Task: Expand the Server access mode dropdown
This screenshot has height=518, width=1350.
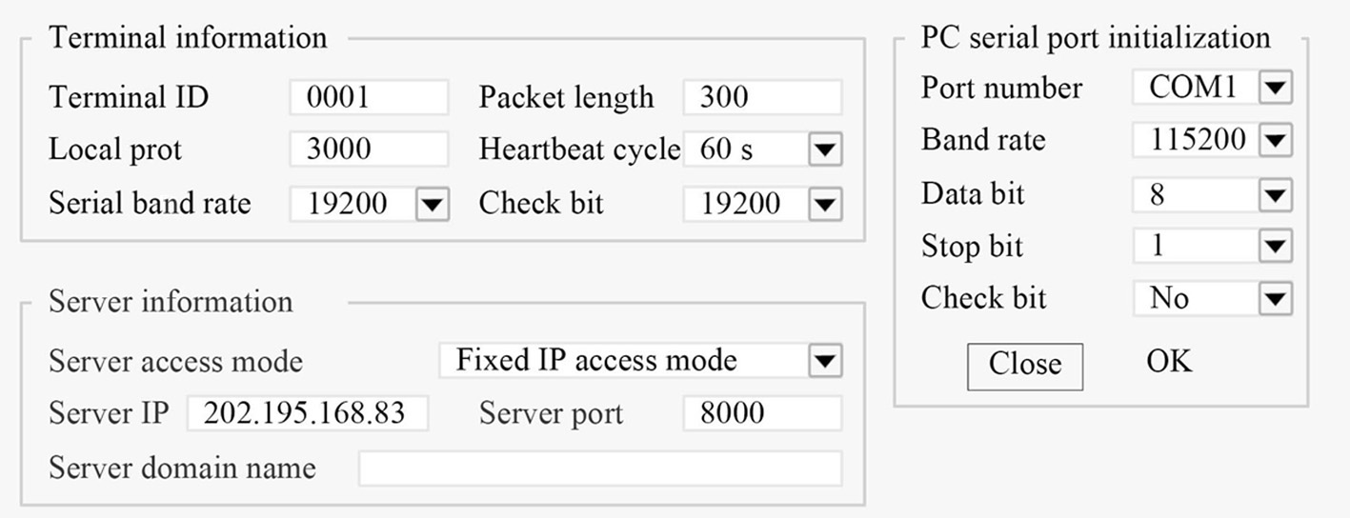Action: [x=824, y=361]
